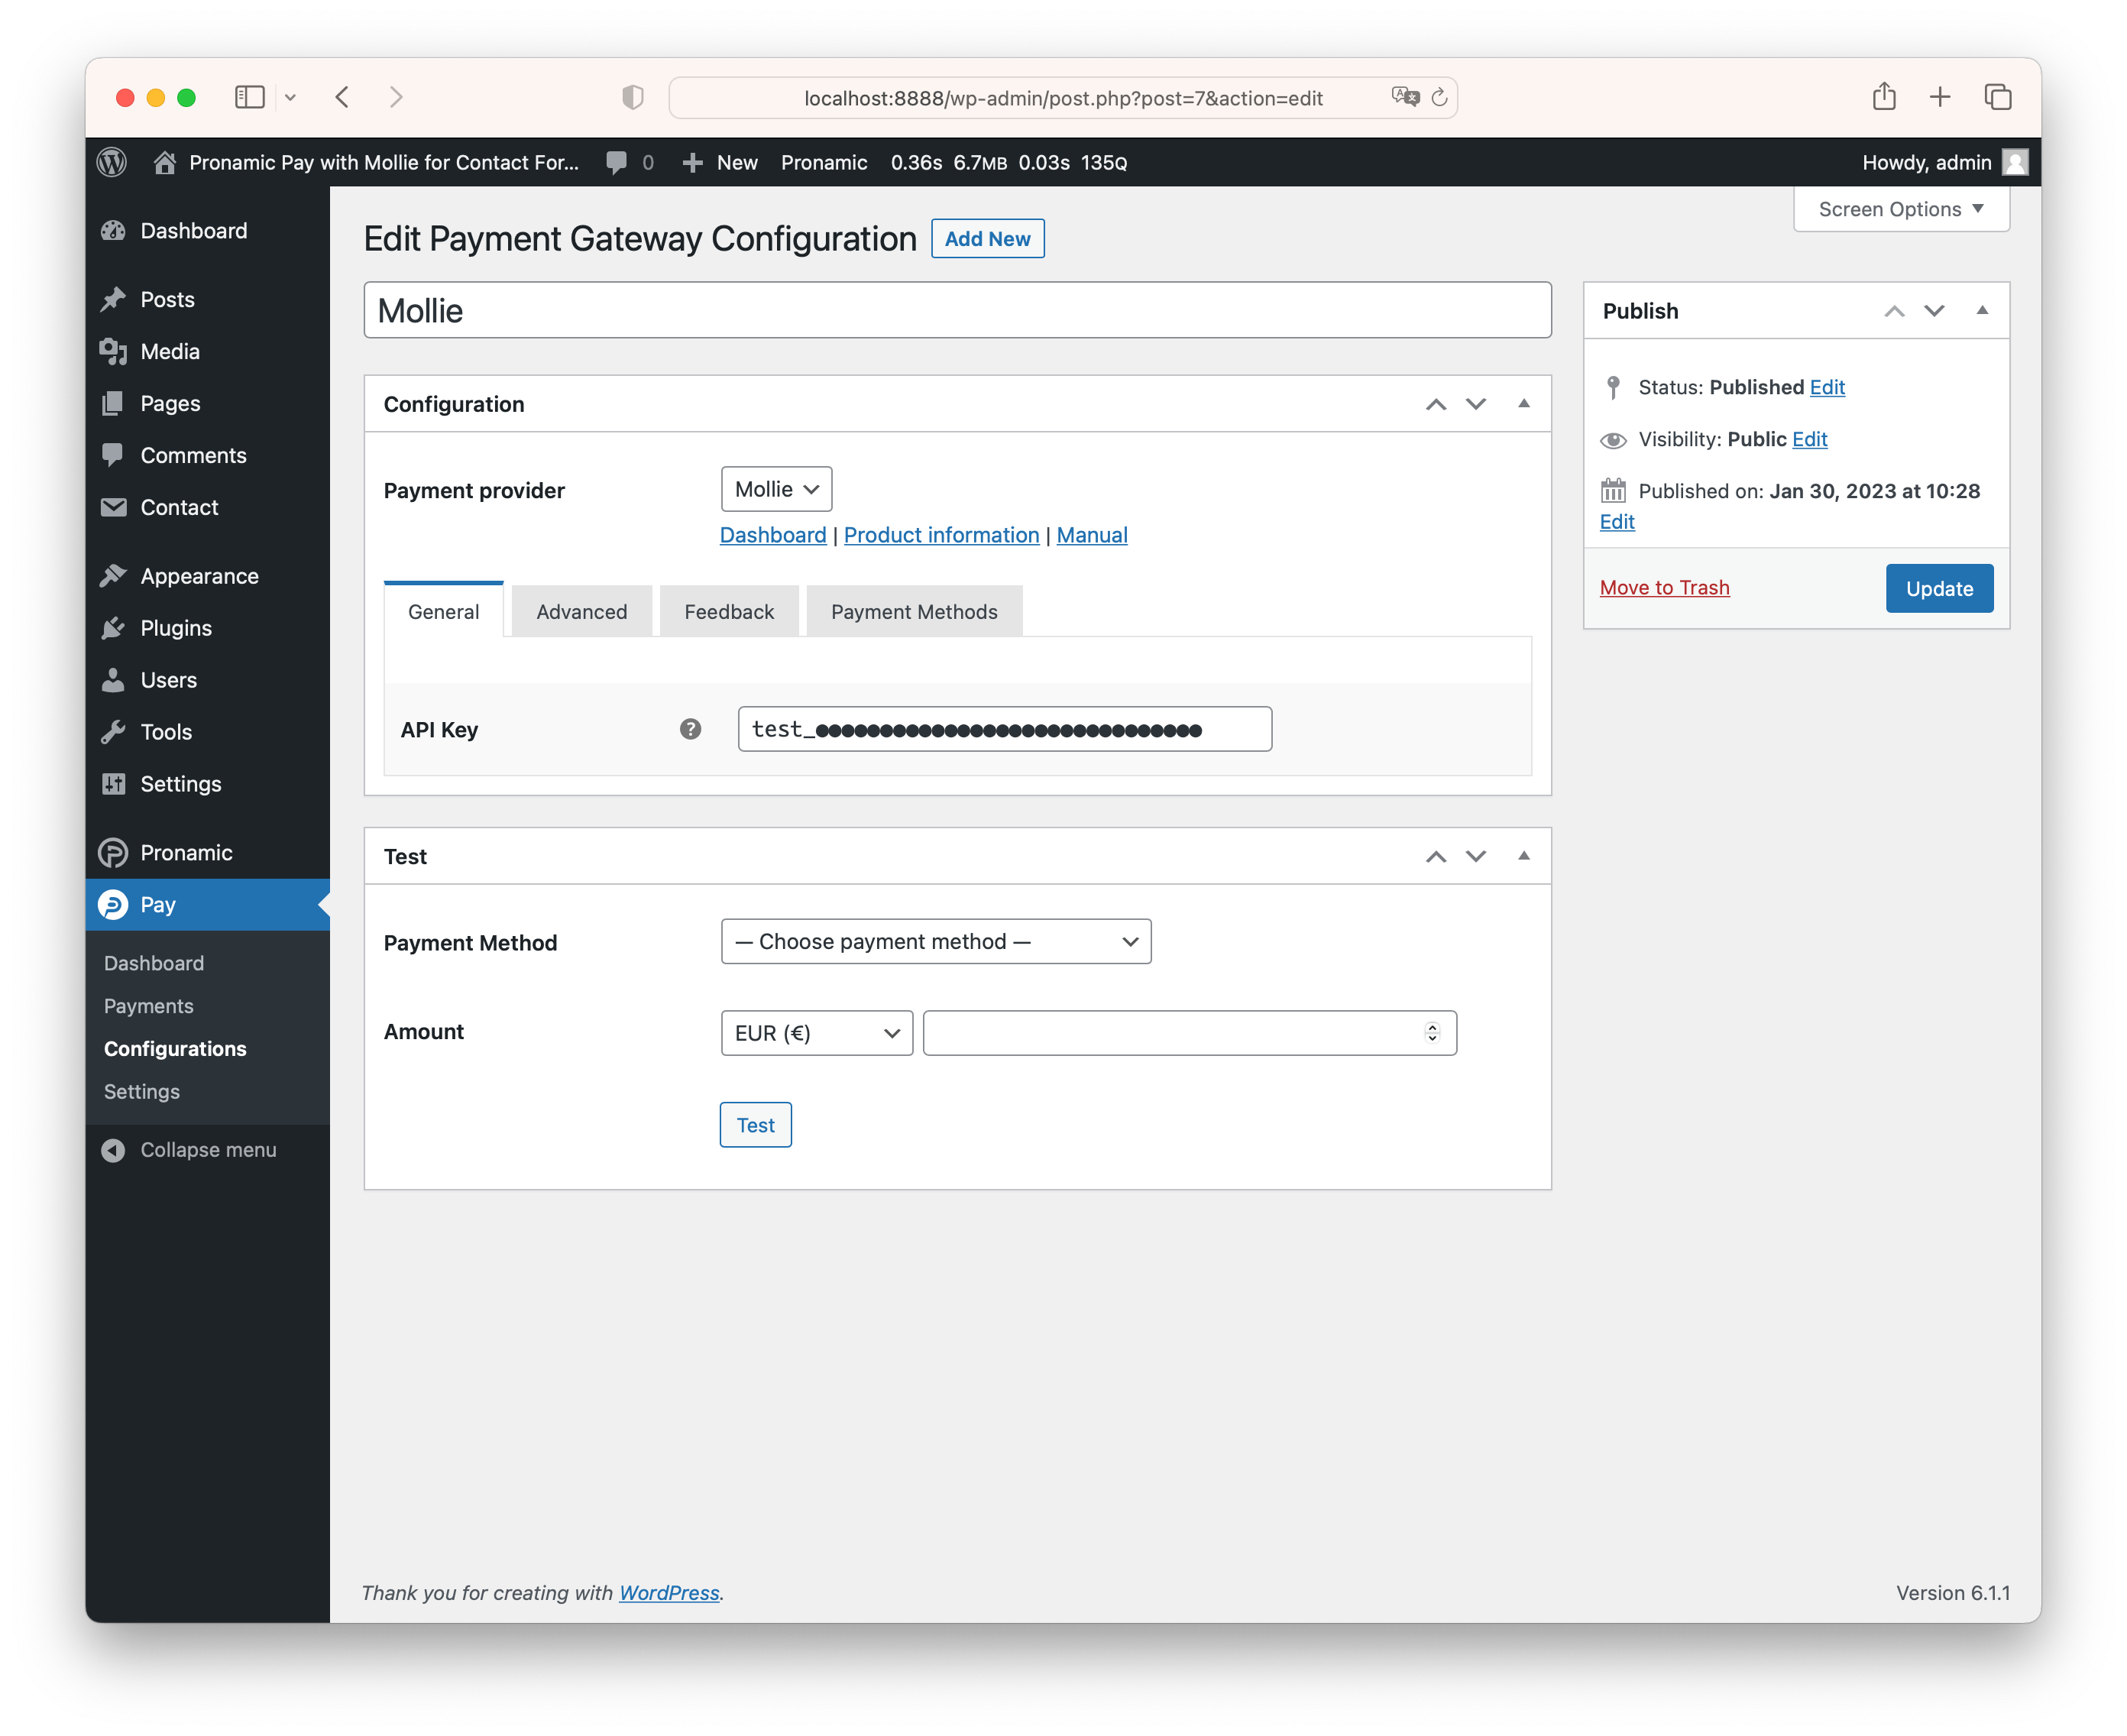The width and height of the screenshot is (2127, 1736).
Task: Click the Collapse menu arrow icon
Action: [113, 1150]
